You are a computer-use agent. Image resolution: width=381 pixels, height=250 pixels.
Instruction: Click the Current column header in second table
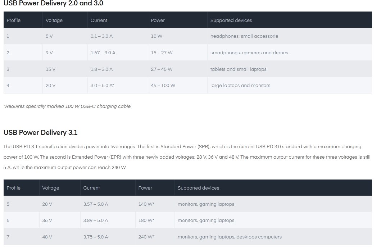(91, 188)
